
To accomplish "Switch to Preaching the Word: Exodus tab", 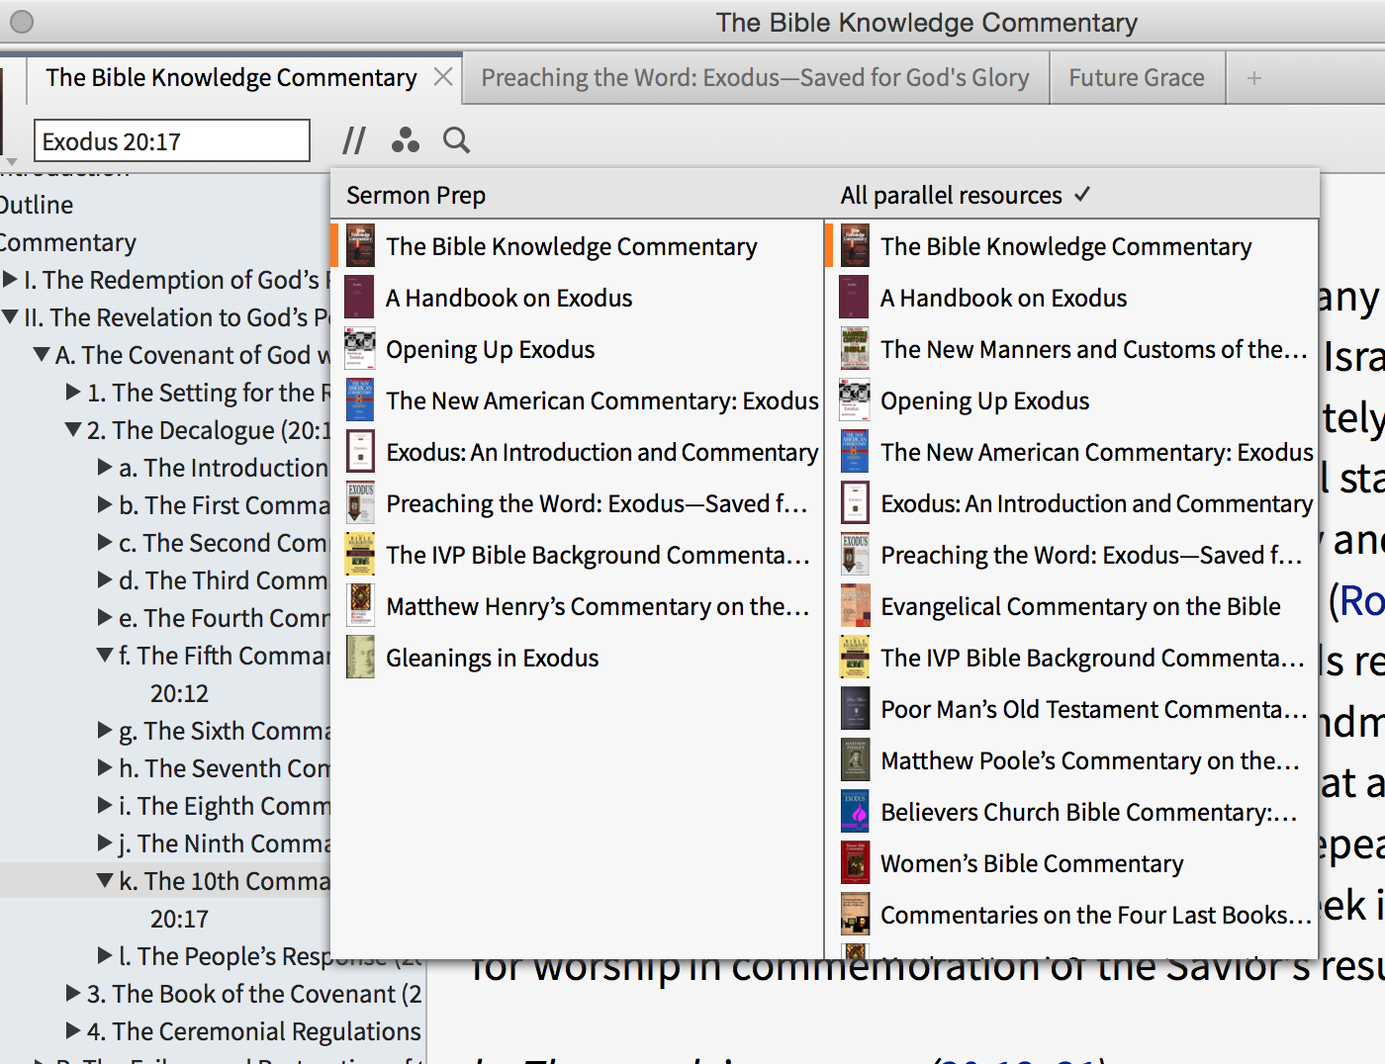I will [x=756, y=78].
